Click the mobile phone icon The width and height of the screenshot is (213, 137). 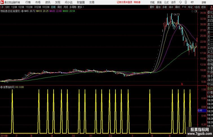[186, 2]
